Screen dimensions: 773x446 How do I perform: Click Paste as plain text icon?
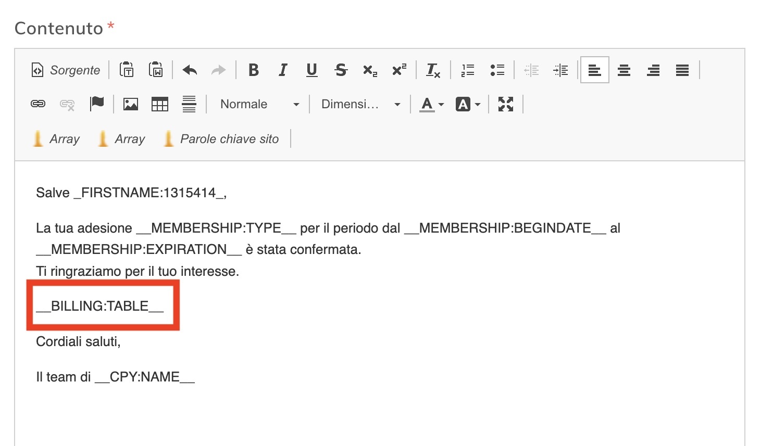tap(127, 70)
